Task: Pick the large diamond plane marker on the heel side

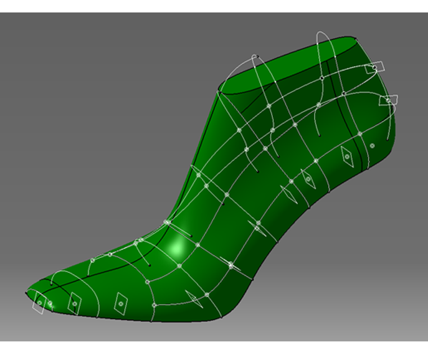Action: click(x=346, y=156)
